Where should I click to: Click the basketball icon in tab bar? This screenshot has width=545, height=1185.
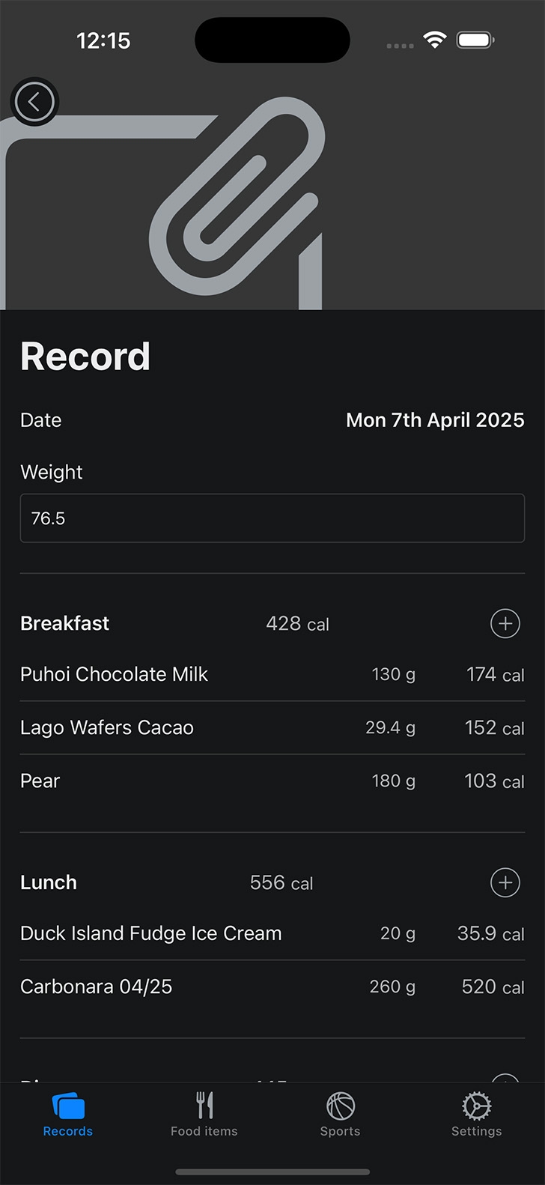pyautogui.click(x=341, y=1106)
